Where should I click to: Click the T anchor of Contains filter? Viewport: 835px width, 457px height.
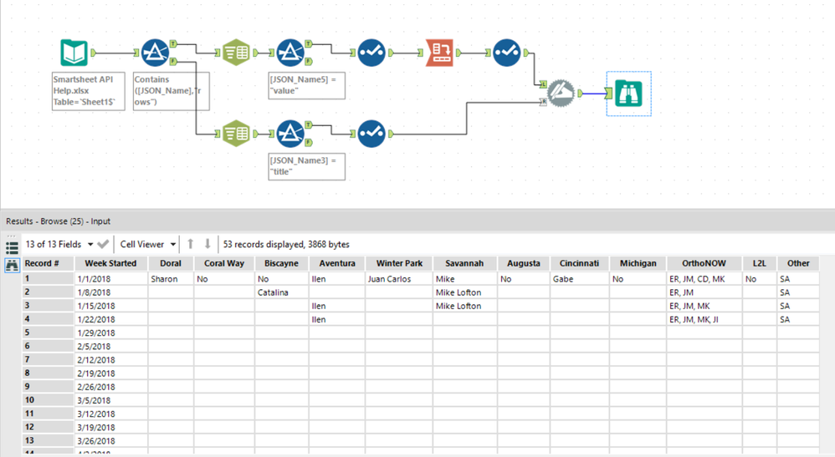173,43
